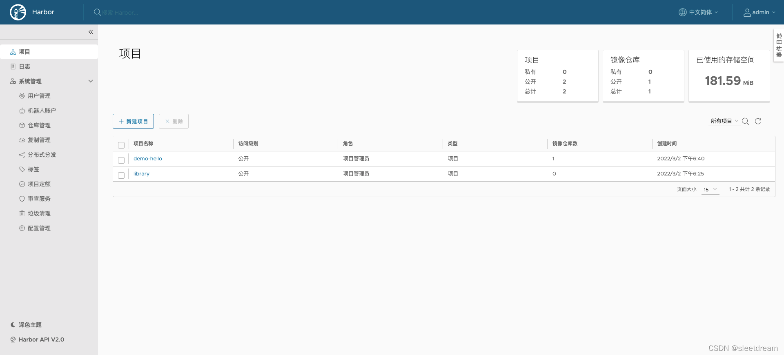Click the 项目定额 gauge icon
The height and width of the screenshot is (355, 784).
(22, 184)
